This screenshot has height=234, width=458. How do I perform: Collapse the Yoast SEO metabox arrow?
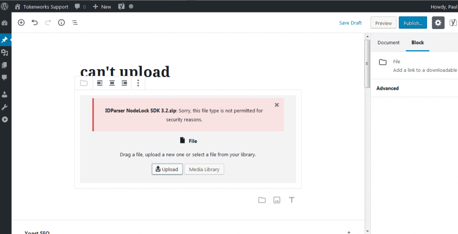point(348,232)
